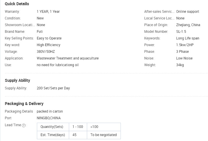This screenshot has width=208, height=141.
Task: Click the Packaging & Delivery heading
Action: pyautogui.click(x=24, y=104)
